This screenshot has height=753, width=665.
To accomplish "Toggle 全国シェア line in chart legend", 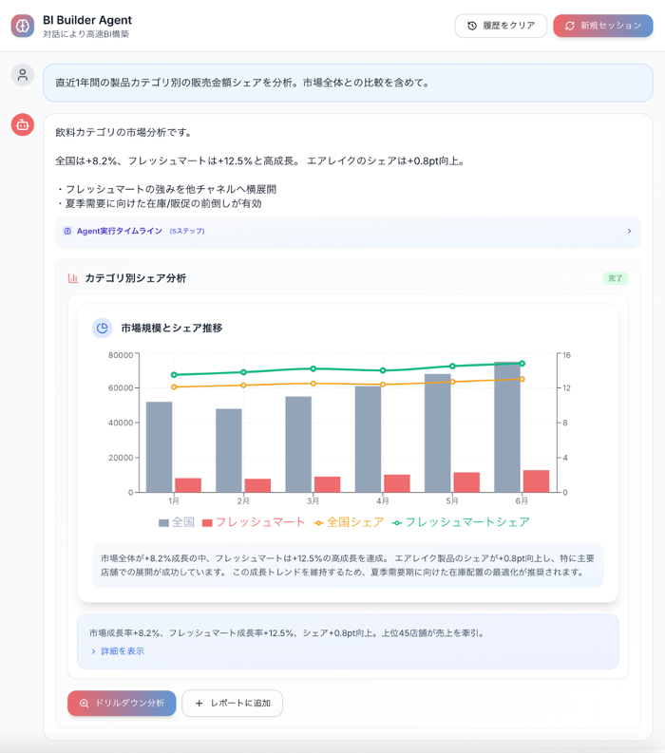I will click(349, 522).
